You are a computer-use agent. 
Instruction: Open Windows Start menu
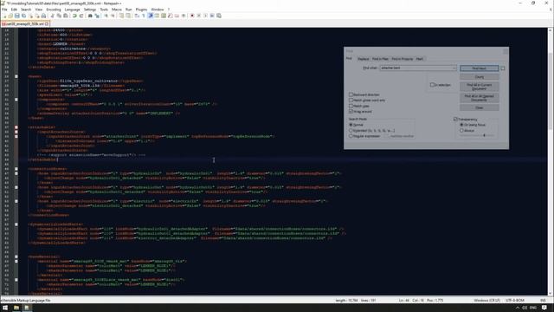5,308
